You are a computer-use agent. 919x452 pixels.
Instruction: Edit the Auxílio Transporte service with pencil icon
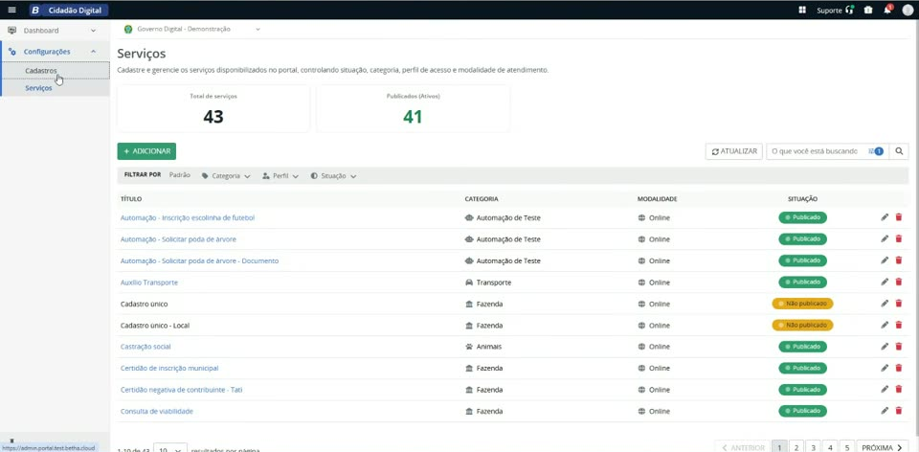click(885, 282)
